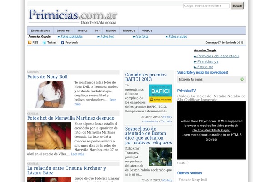Open comments link under BAFICI article

coord(157,119)
